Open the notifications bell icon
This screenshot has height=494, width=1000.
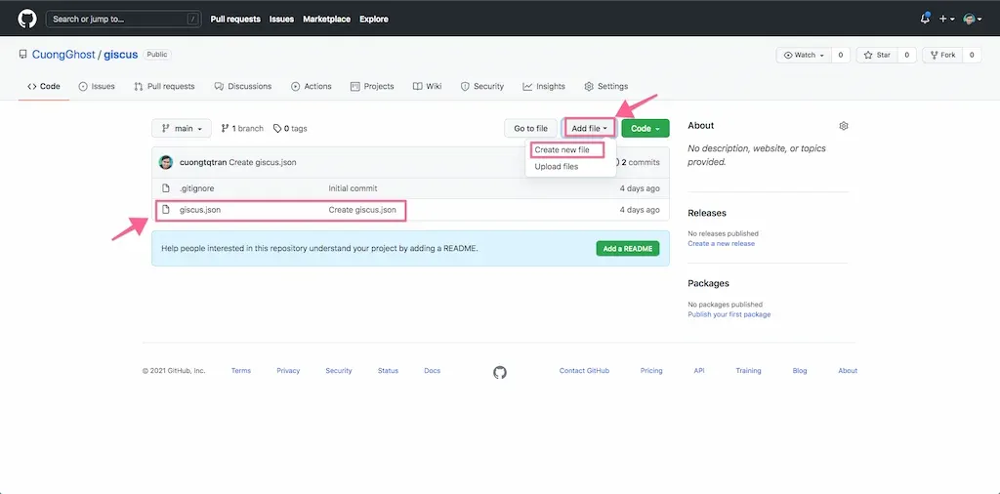925,20
